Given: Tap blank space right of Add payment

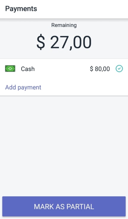Looking at the screenshot, I should click(x=84, y=87).
